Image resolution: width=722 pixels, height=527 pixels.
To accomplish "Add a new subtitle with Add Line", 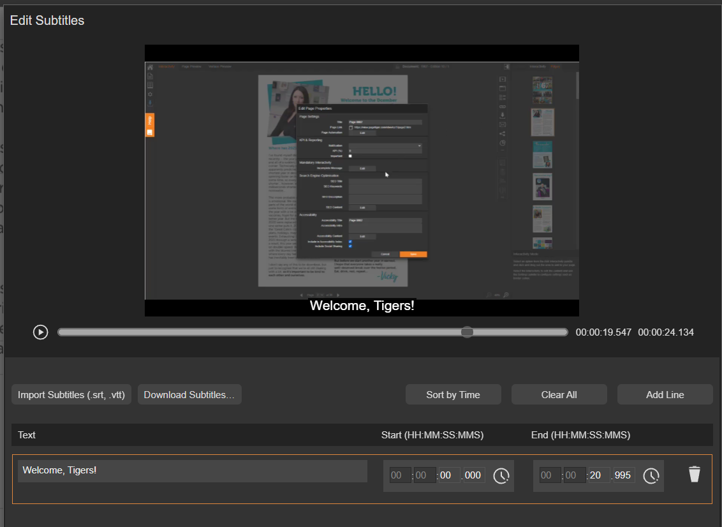I will [x=665, y=395].
